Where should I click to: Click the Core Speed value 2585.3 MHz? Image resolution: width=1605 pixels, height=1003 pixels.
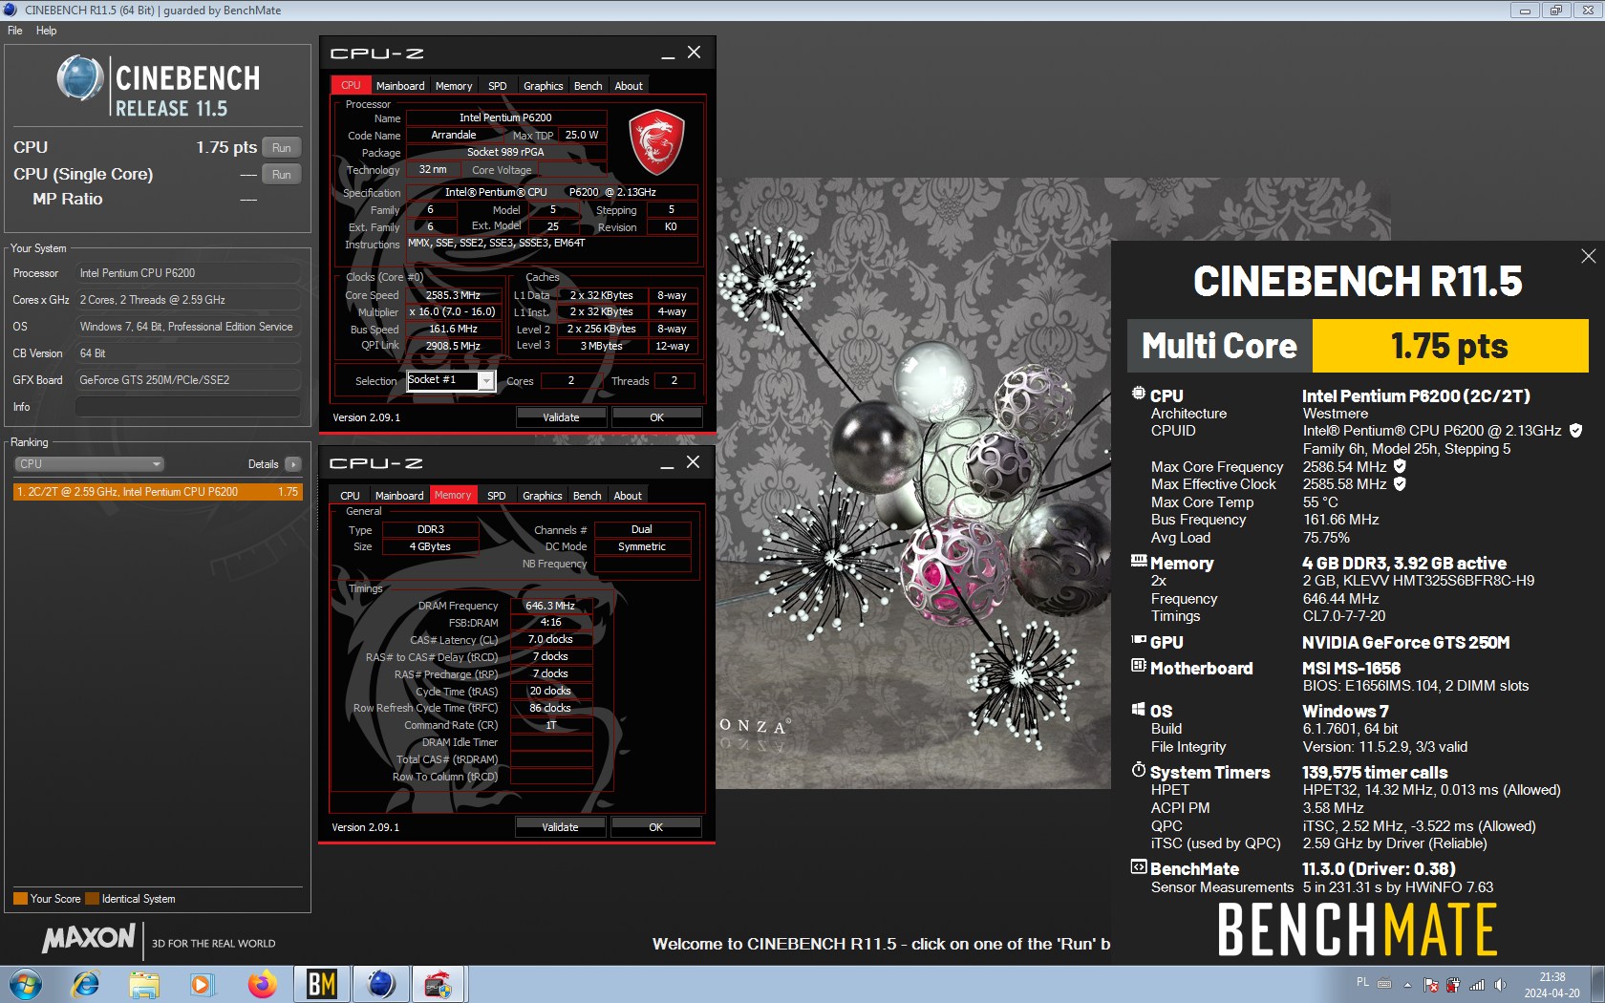pos(453,295)
